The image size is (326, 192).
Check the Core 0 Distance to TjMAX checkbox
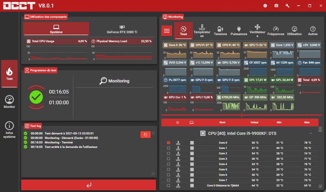(x=169, y=185)
